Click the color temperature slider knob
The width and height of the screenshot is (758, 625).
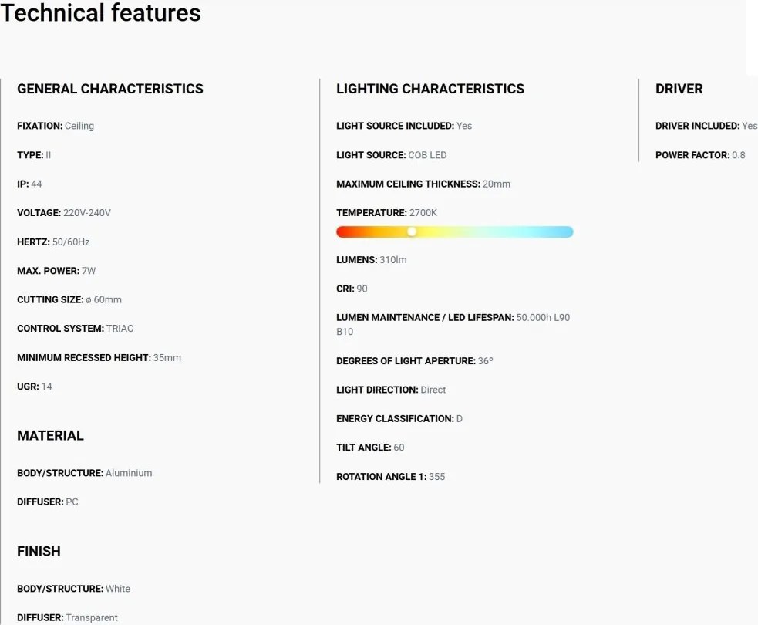click(x=412, y=231)
